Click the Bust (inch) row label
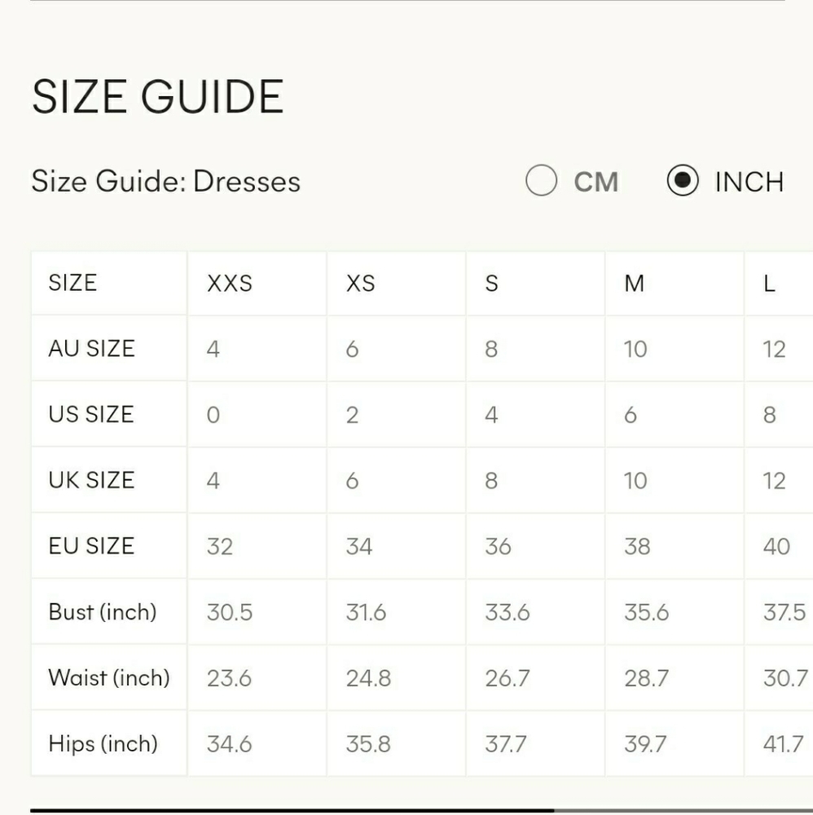The height and width of the screenshot is (815, 813). 103,612
